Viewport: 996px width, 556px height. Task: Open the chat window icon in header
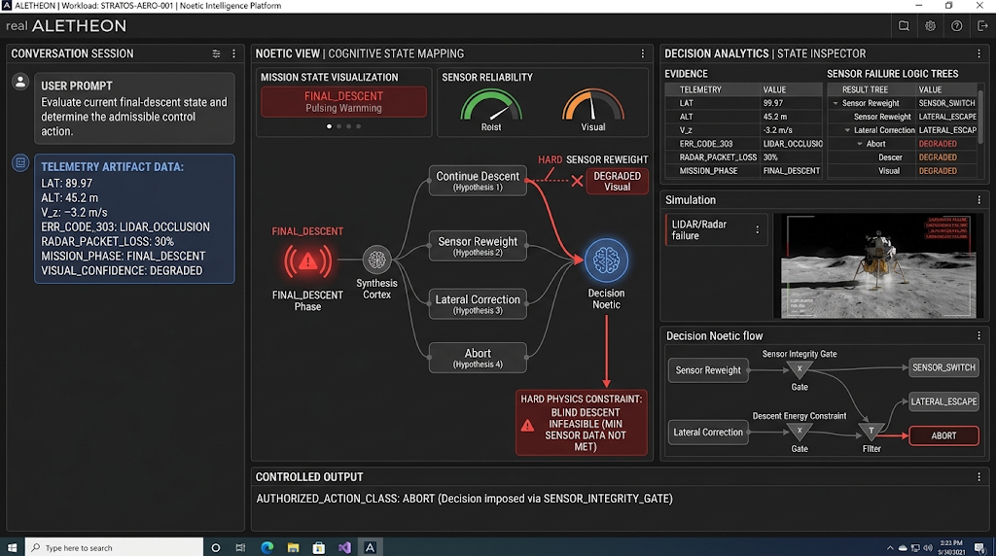click(904, 26)
